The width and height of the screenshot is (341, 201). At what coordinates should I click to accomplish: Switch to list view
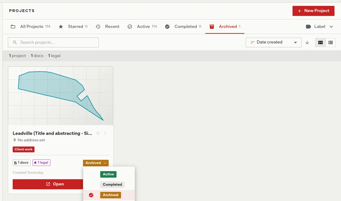point(331,42)
